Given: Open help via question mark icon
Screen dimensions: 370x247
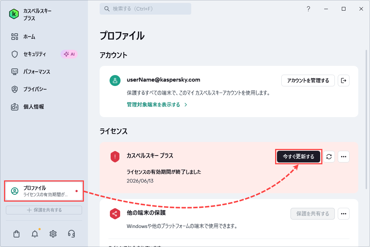Looking at the screenshot, I should 308,9.
